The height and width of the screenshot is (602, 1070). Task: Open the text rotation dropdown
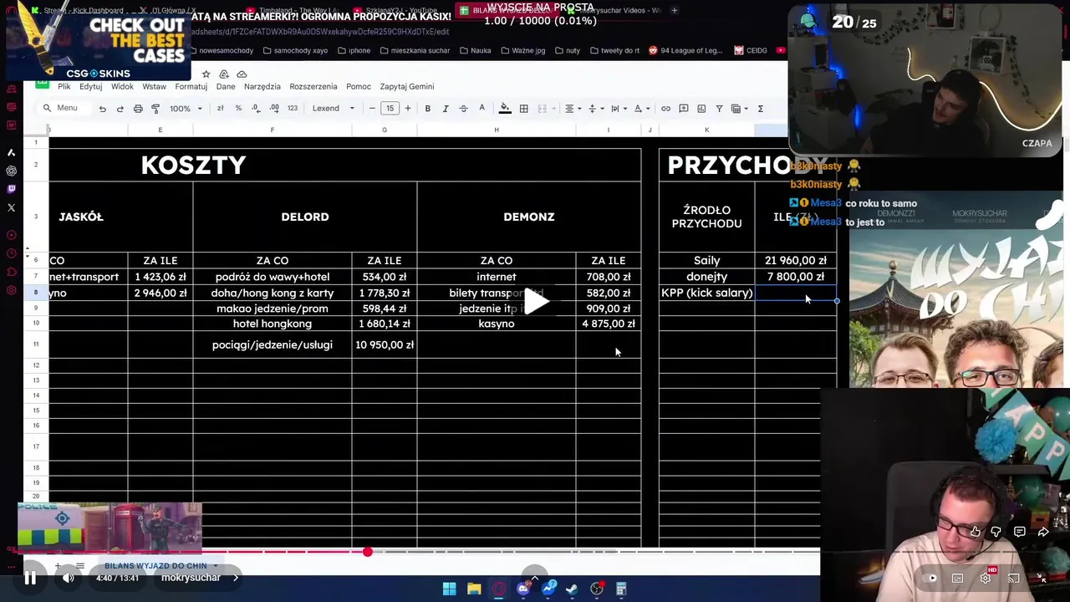640,109
